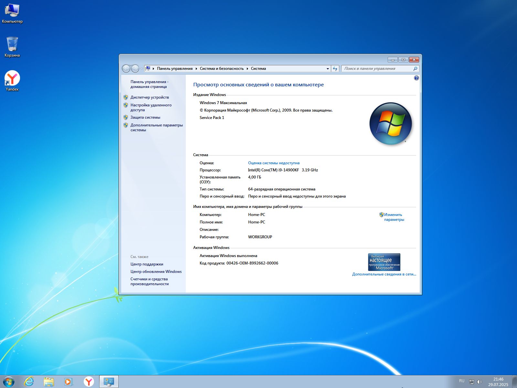Click Оценка системы недоступна link
The height and width of the screenshot is (388, 517).
pyautogui.click(x=274, y=163)
